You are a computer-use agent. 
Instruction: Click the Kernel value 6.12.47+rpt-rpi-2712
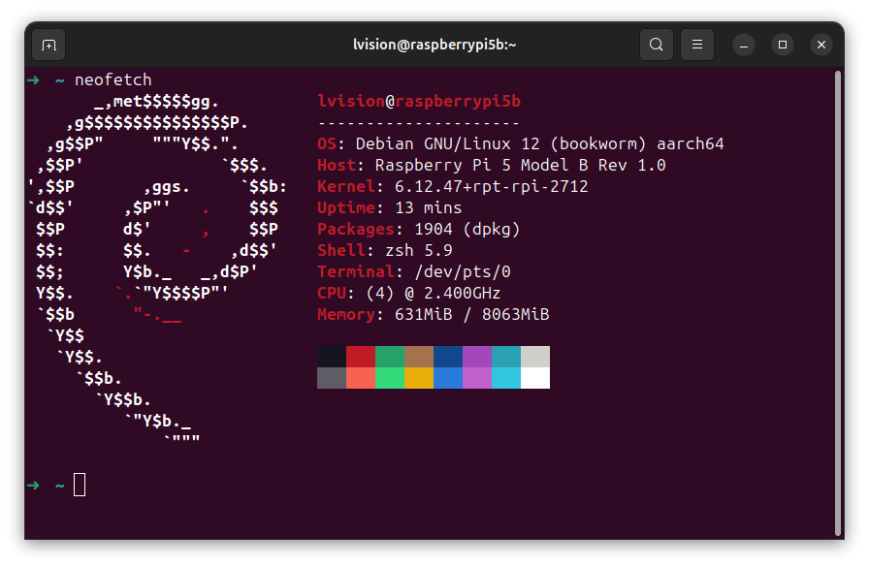click(491, 187)
